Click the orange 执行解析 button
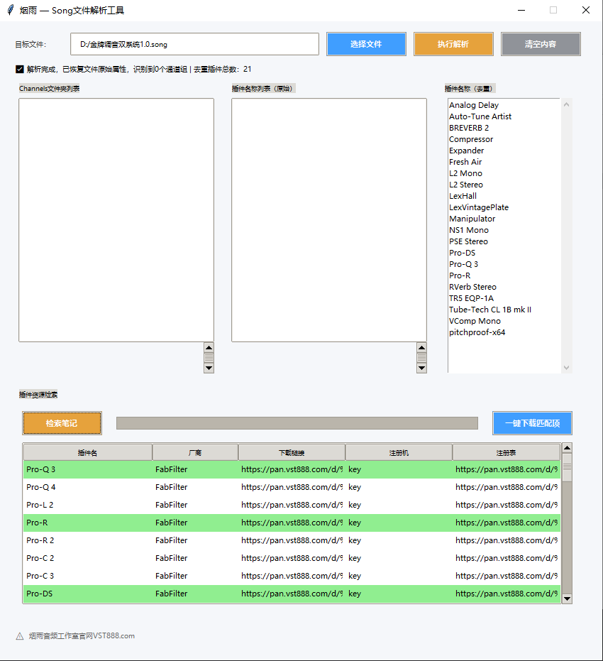 (453, 44)
